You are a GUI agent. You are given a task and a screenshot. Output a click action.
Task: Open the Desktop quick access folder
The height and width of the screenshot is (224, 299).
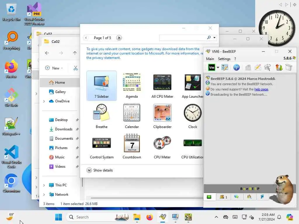61,120
